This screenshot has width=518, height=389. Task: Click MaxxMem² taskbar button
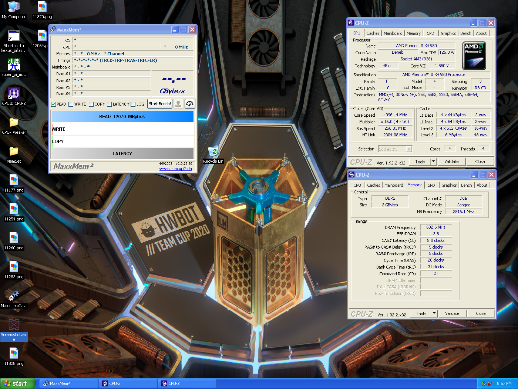click(68, 383)
